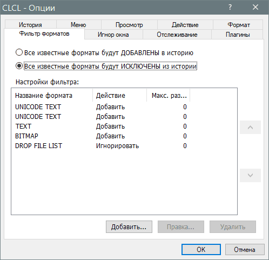Switch to the Плагины tab
The width and height of the screenshot is (269, 260).
238,35
